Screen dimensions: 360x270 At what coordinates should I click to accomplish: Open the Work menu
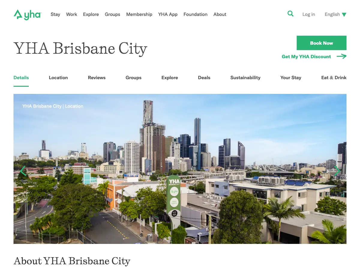point(72,14)
